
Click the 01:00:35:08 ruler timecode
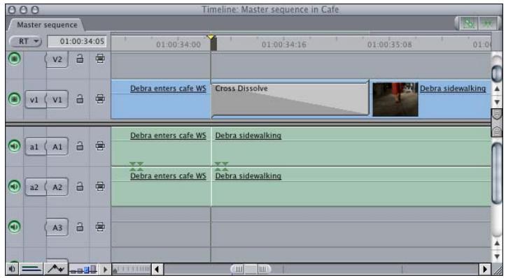(x=390, y=45)
